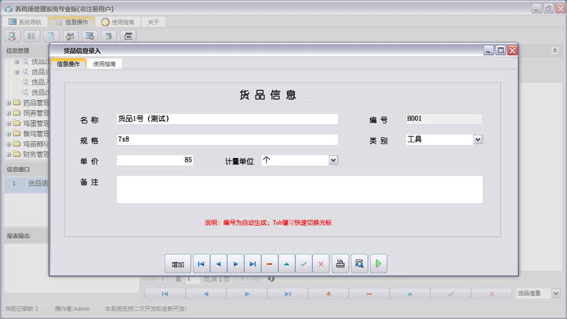The height and width of the screenshot is (319, 567).
Task: Select the magnifier search icon on top toolbar
Action: pyautogui.click(x=11, y=36)
